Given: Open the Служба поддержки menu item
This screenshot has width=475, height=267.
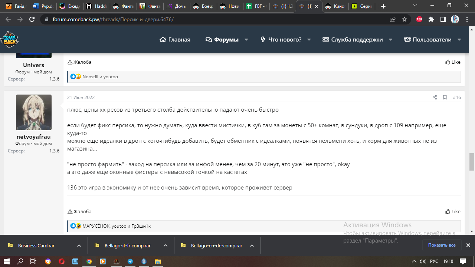Looking at the screenshot, I should click(353, 40).
